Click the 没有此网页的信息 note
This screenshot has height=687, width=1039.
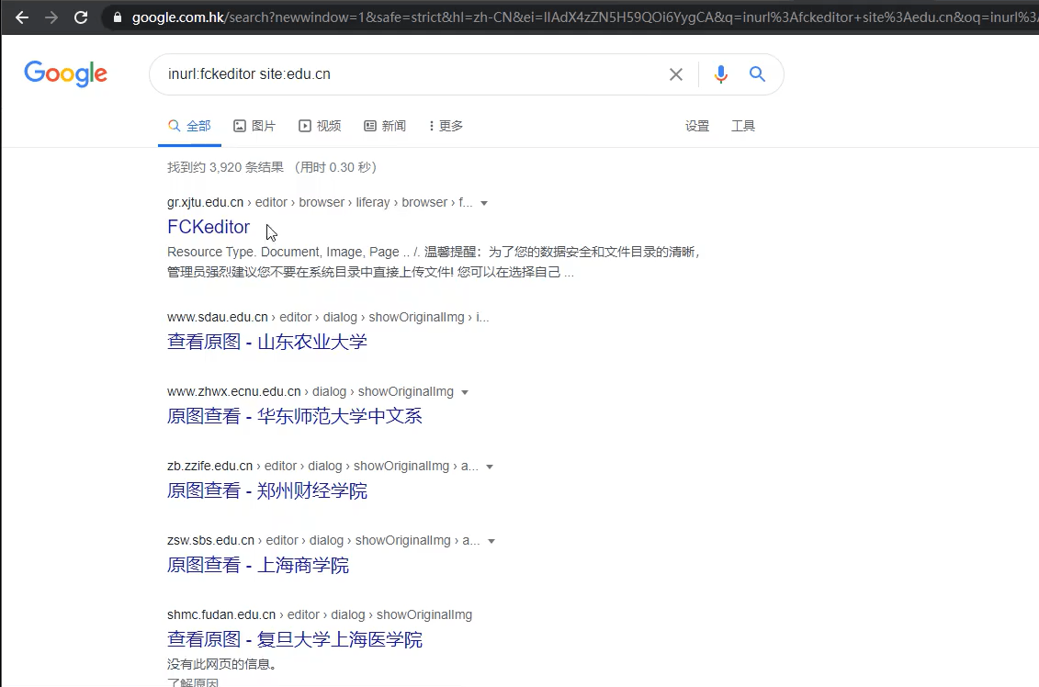click(x=222, y=664)
